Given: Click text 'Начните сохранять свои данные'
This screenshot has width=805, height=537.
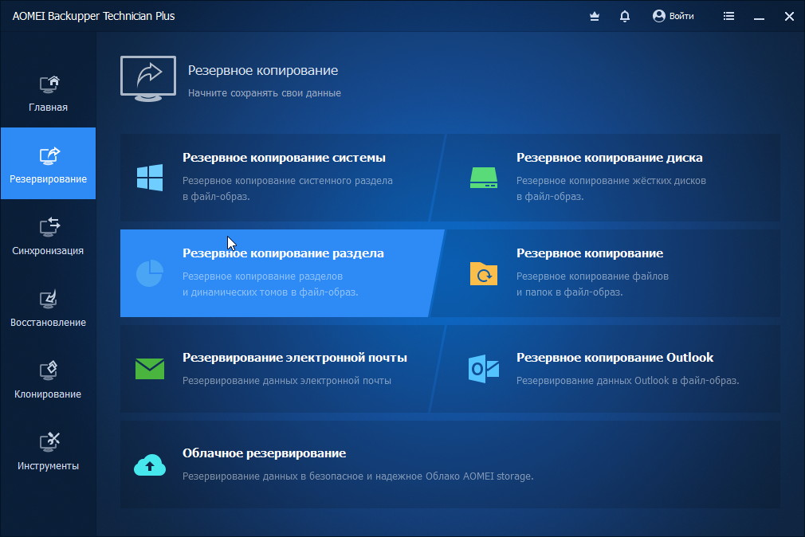Looking at the screenshot, I should (x=265, y=93).
